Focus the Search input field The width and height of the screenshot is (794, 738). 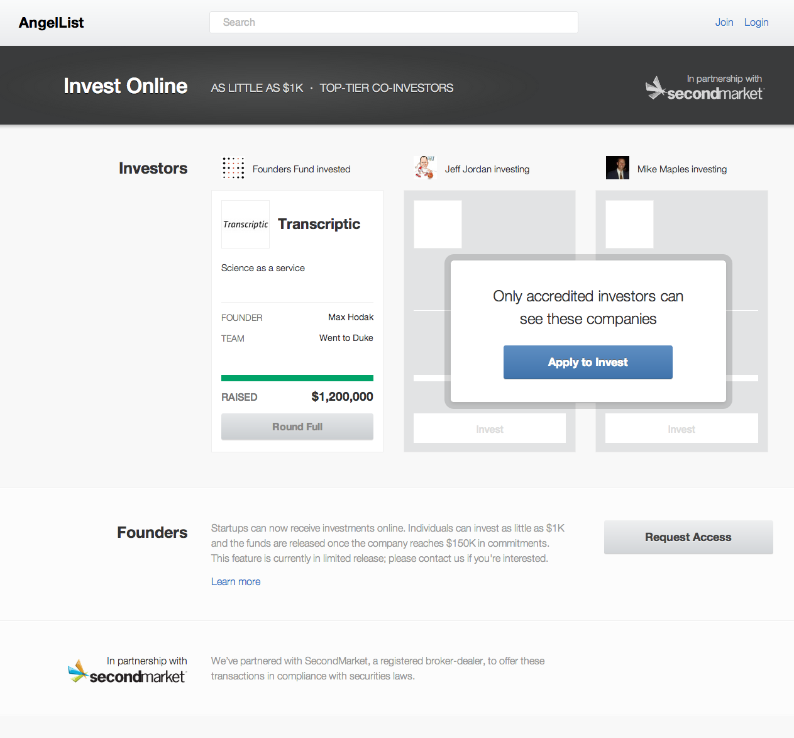coord(394,22)
